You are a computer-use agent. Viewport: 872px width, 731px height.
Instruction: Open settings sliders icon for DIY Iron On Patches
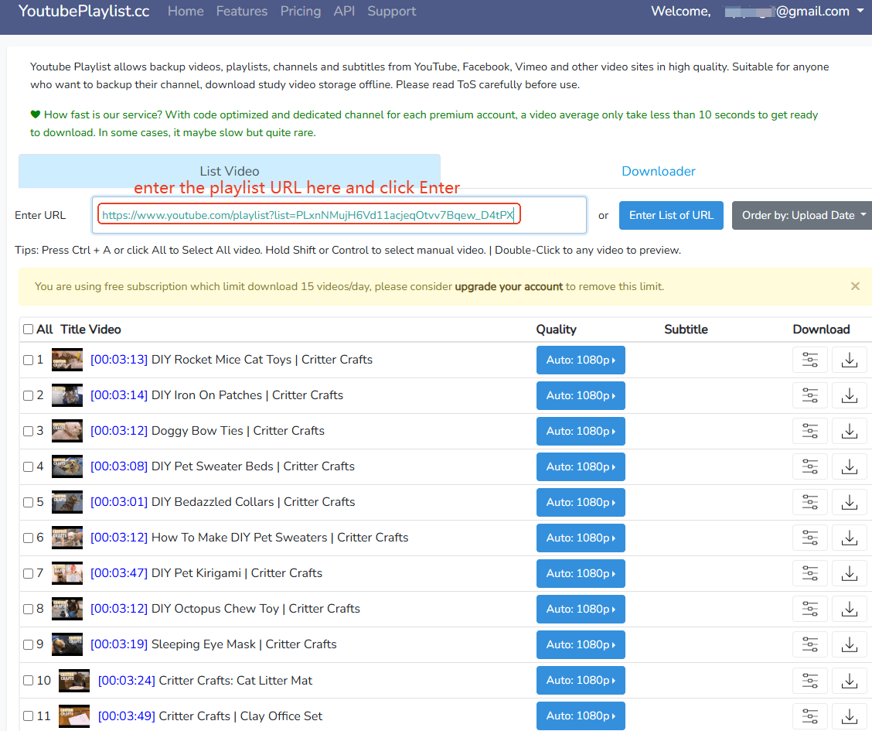(x=810, y=395)
